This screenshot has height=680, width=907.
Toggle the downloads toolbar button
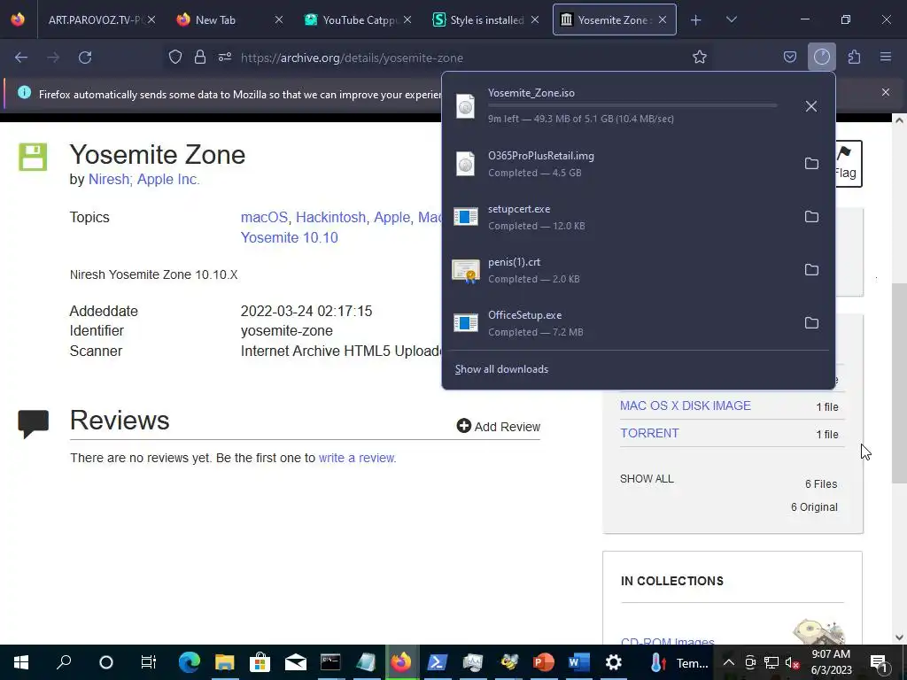821,58
